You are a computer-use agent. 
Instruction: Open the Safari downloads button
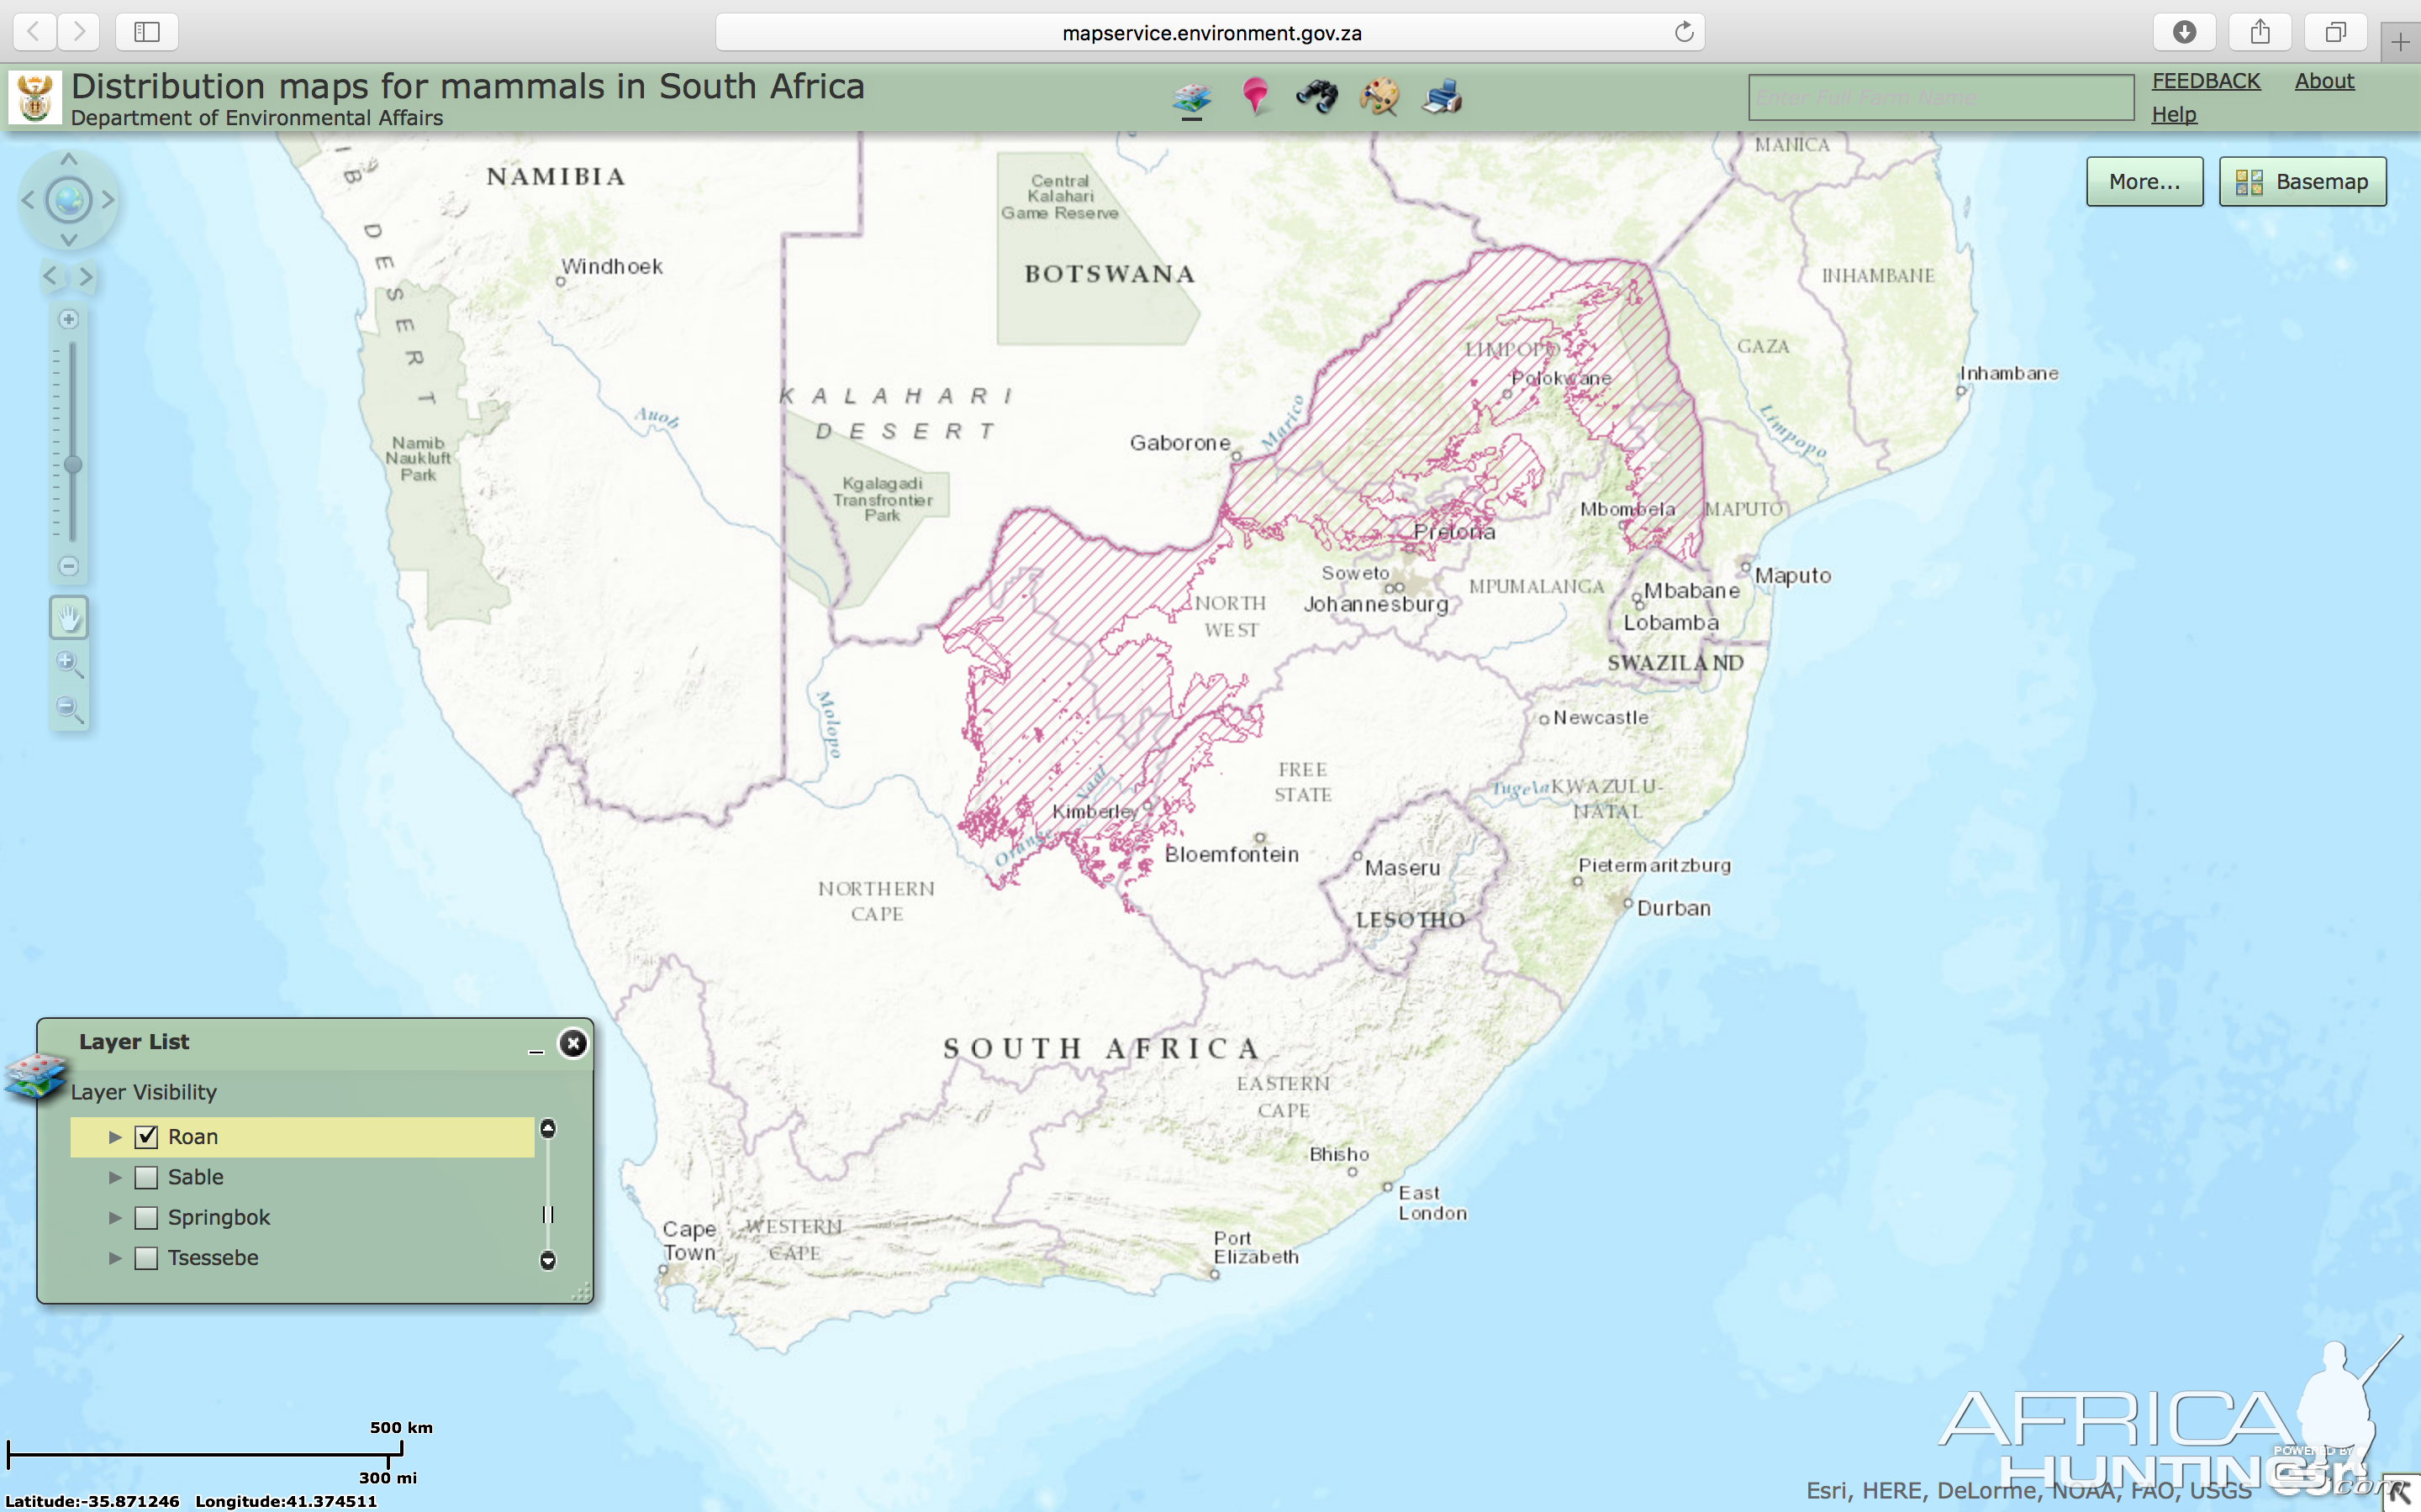click(2184, 32)
